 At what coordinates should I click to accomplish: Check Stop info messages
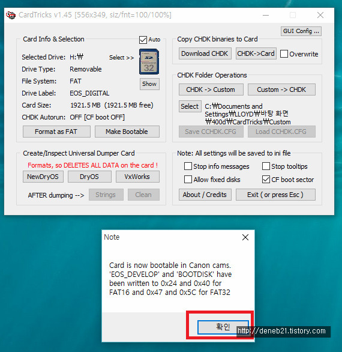pos(188,166)
